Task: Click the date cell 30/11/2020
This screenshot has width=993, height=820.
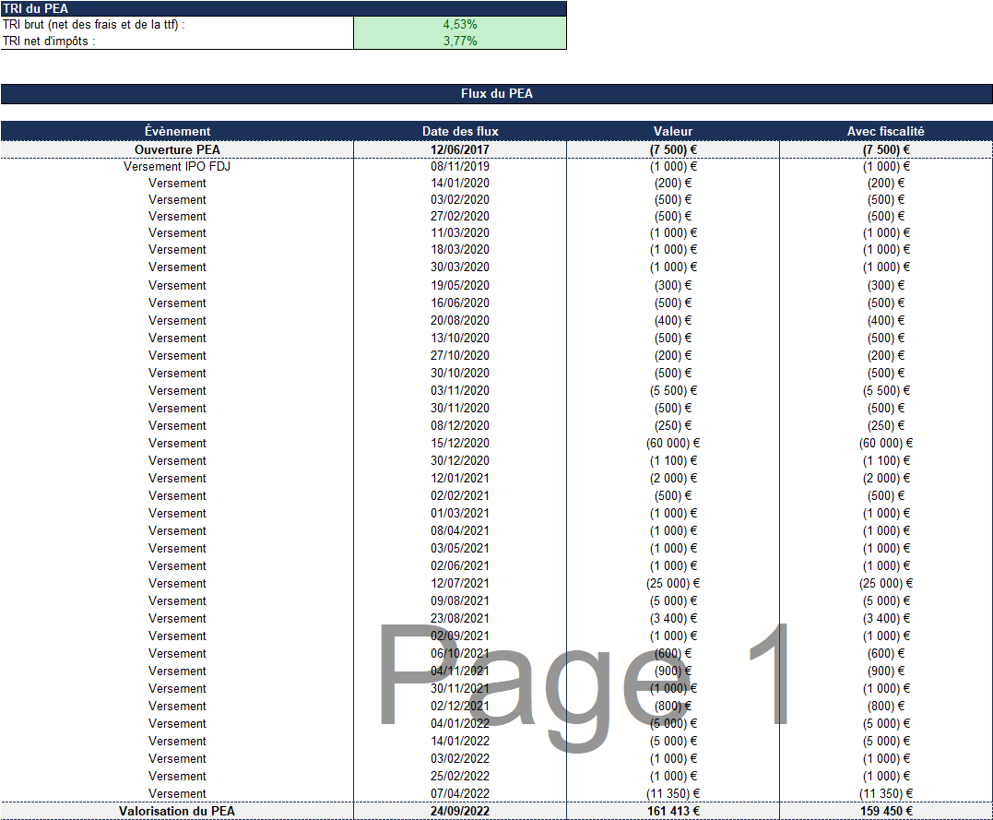Action: [460, 408]
